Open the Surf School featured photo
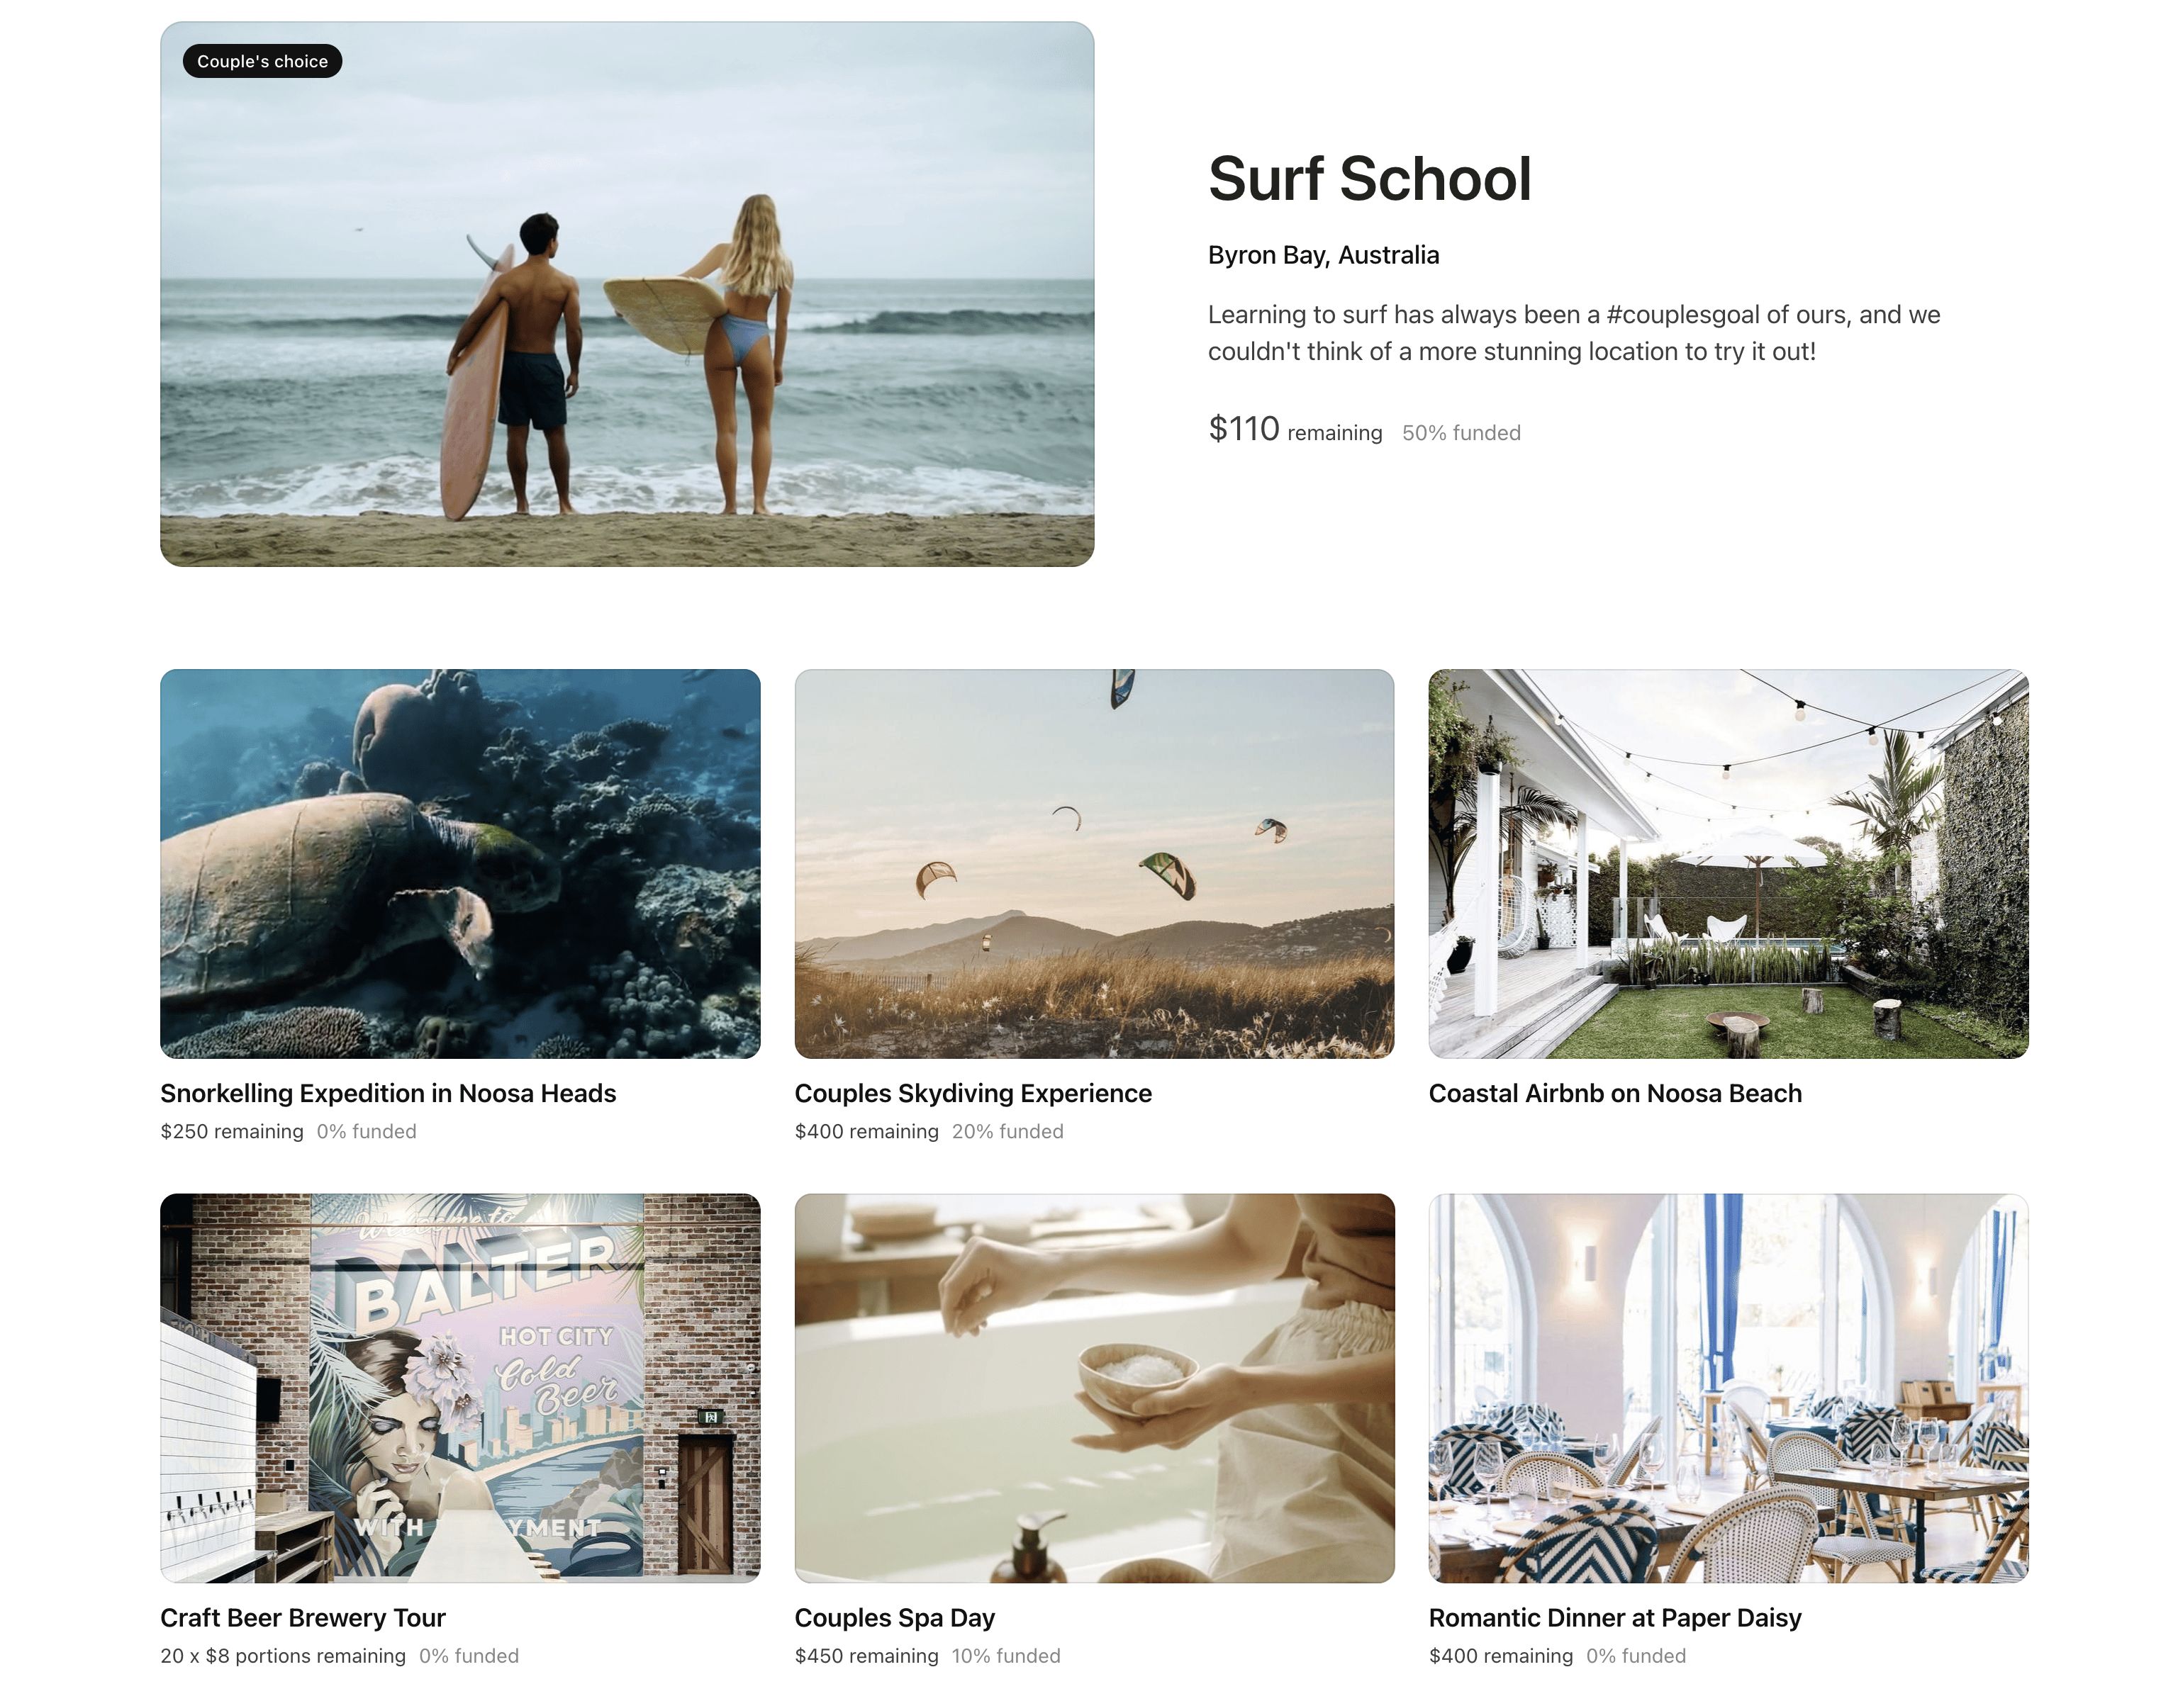 coord(627,294)
